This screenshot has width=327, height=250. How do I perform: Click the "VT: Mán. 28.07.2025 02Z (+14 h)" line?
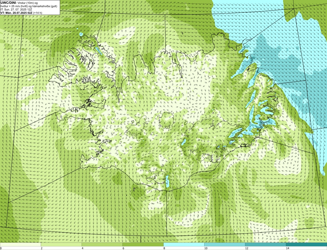pyautogui.click(x=21, y=13)
